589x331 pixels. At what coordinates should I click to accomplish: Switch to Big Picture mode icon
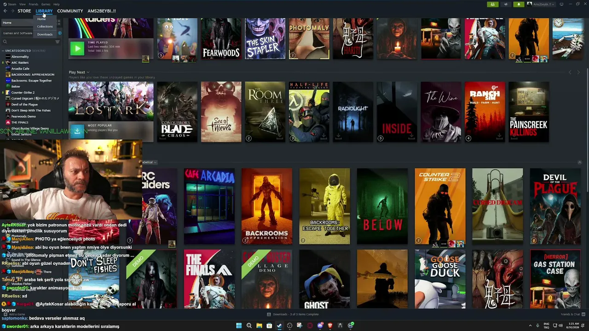[561, 4]
